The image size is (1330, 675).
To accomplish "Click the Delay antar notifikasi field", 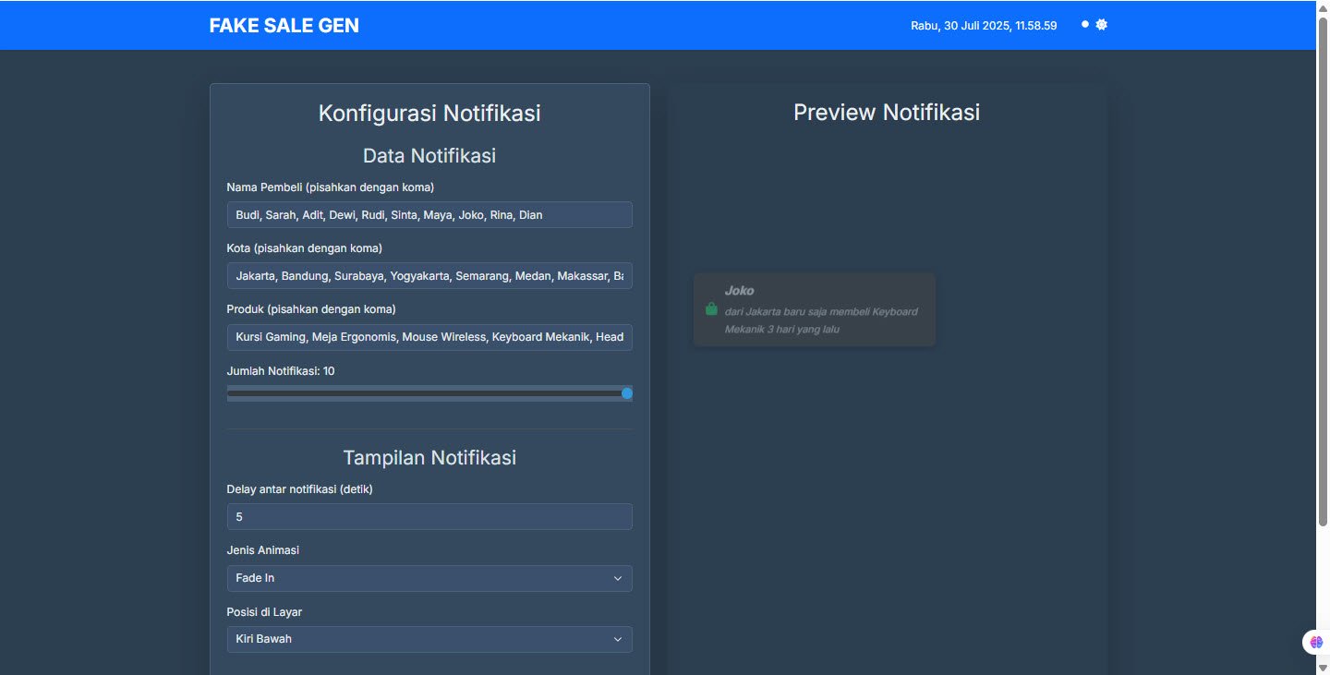I will pos(429,517).
